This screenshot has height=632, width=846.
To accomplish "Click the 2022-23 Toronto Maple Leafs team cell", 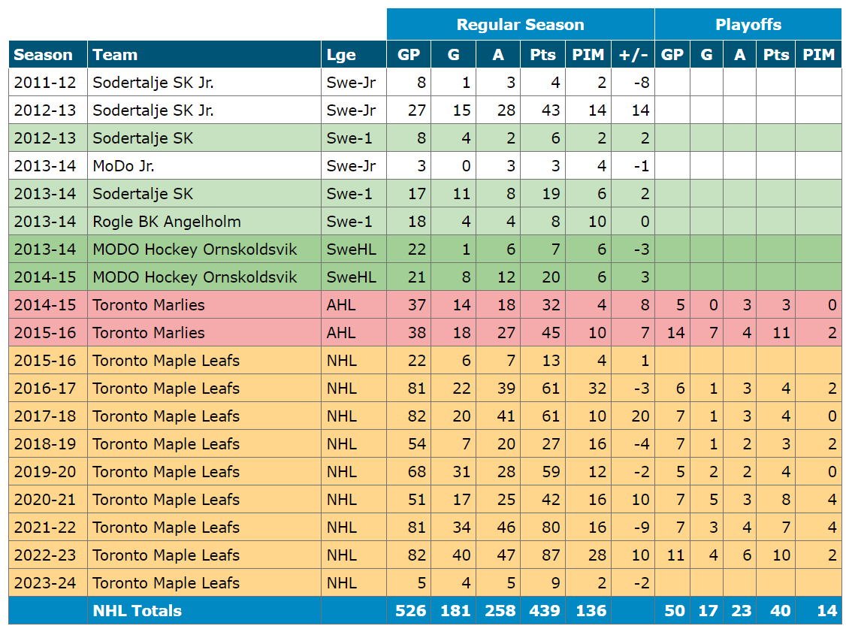I will [166, 555].
